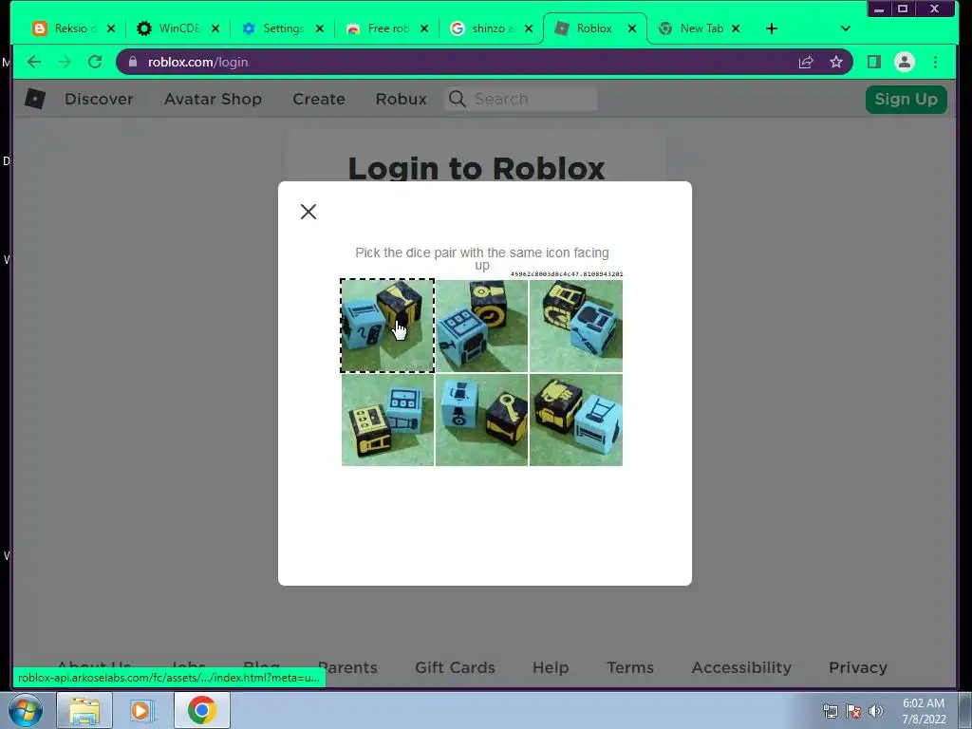Image resolution: width=972 pixels, height=729 pixels.
Task: Open the Gift Cards footer link
Action: 455,667
